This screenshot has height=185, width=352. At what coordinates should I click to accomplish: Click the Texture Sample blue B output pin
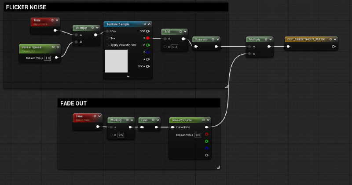148,52
